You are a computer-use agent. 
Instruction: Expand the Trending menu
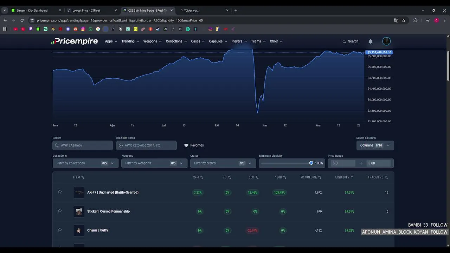tap(130, 41)
